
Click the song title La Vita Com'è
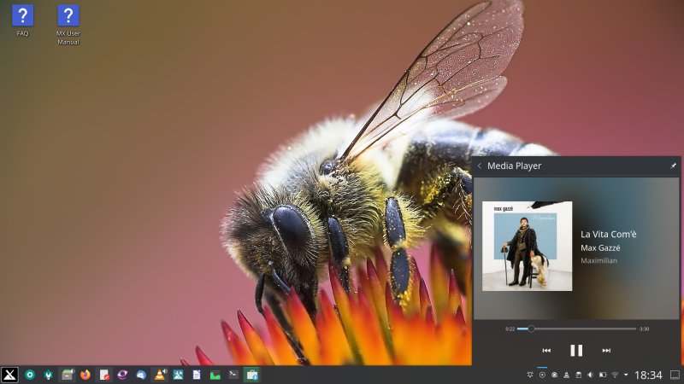coord(608,234)
